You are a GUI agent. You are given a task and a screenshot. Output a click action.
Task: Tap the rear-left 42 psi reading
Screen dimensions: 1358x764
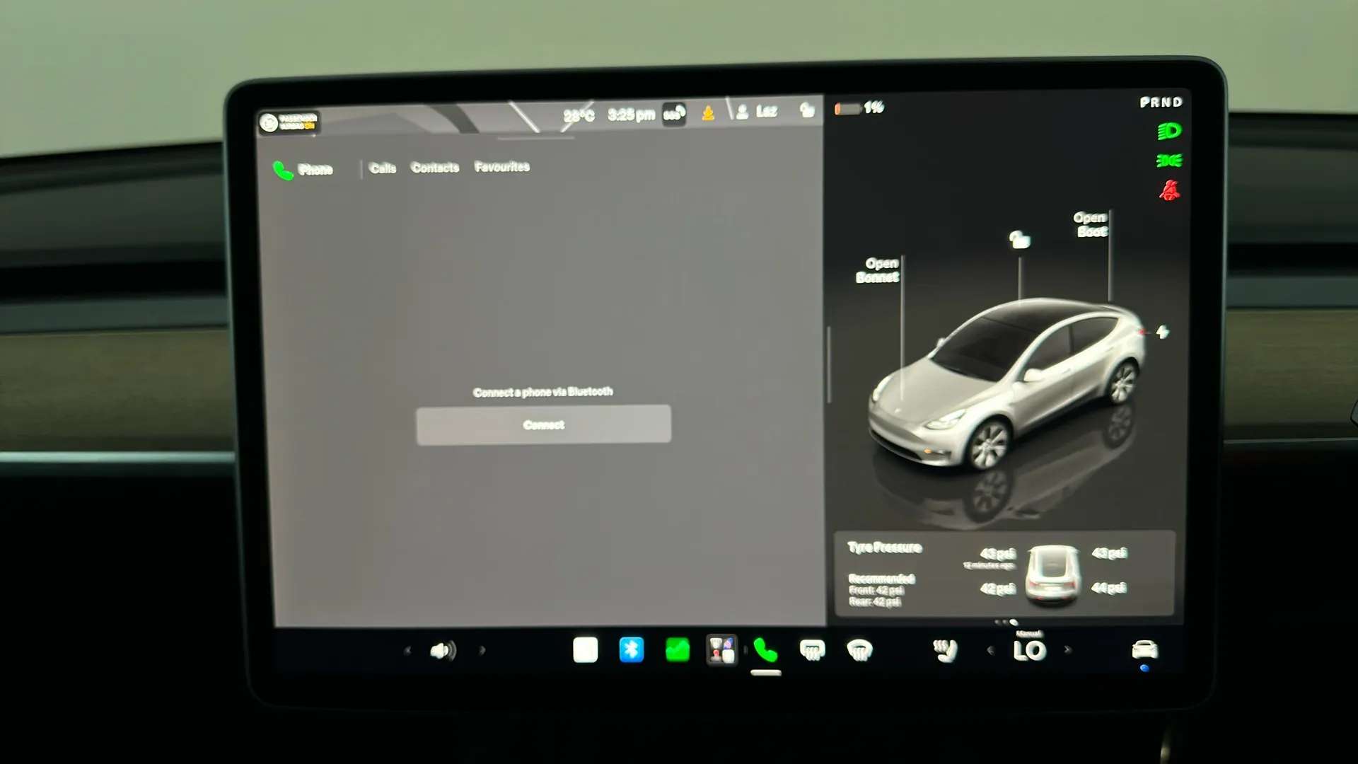pyautogui.click(x=998, y=589)
